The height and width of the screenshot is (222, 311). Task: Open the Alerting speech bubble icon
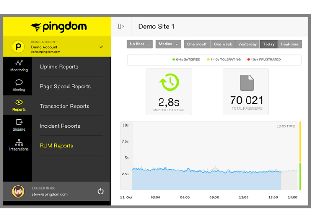tap(19, 83)
